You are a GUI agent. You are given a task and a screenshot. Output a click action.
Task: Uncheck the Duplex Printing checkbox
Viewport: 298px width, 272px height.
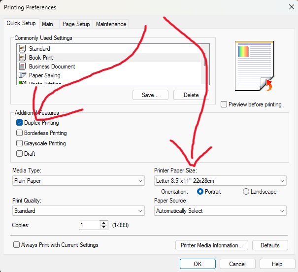pos(20,123)
